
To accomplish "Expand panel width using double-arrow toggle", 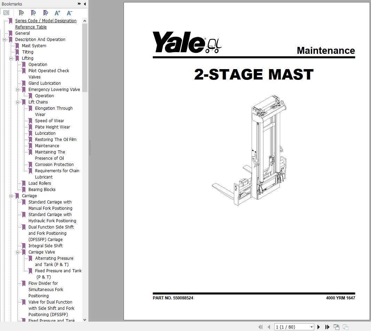I will (x=79, y=4).
